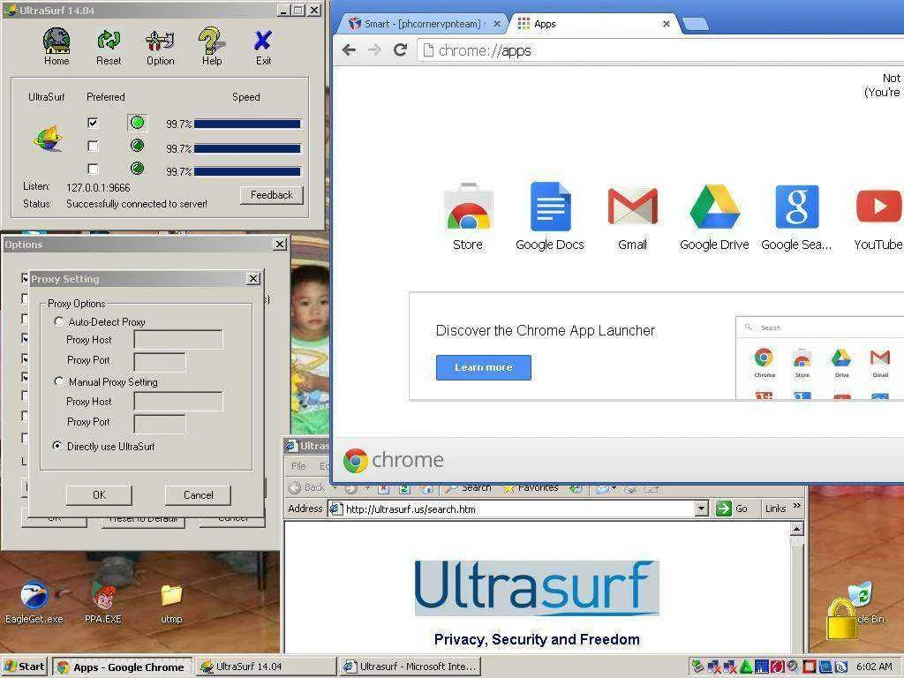Click the Learn more button
The image size is (904, 678).
coord(483,367)
